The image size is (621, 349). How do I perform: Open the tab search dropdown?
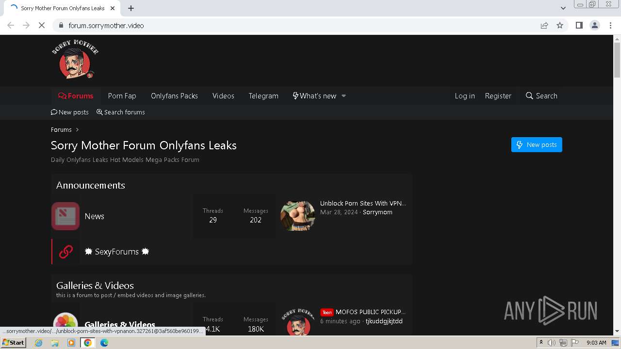click(563, 8)
